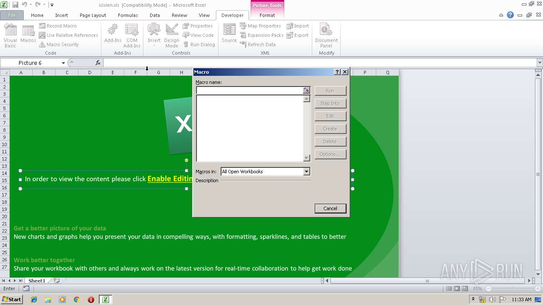Select the Sheet1 tab
The height and width of the screenshot is (305, 543).
[37, 281]
